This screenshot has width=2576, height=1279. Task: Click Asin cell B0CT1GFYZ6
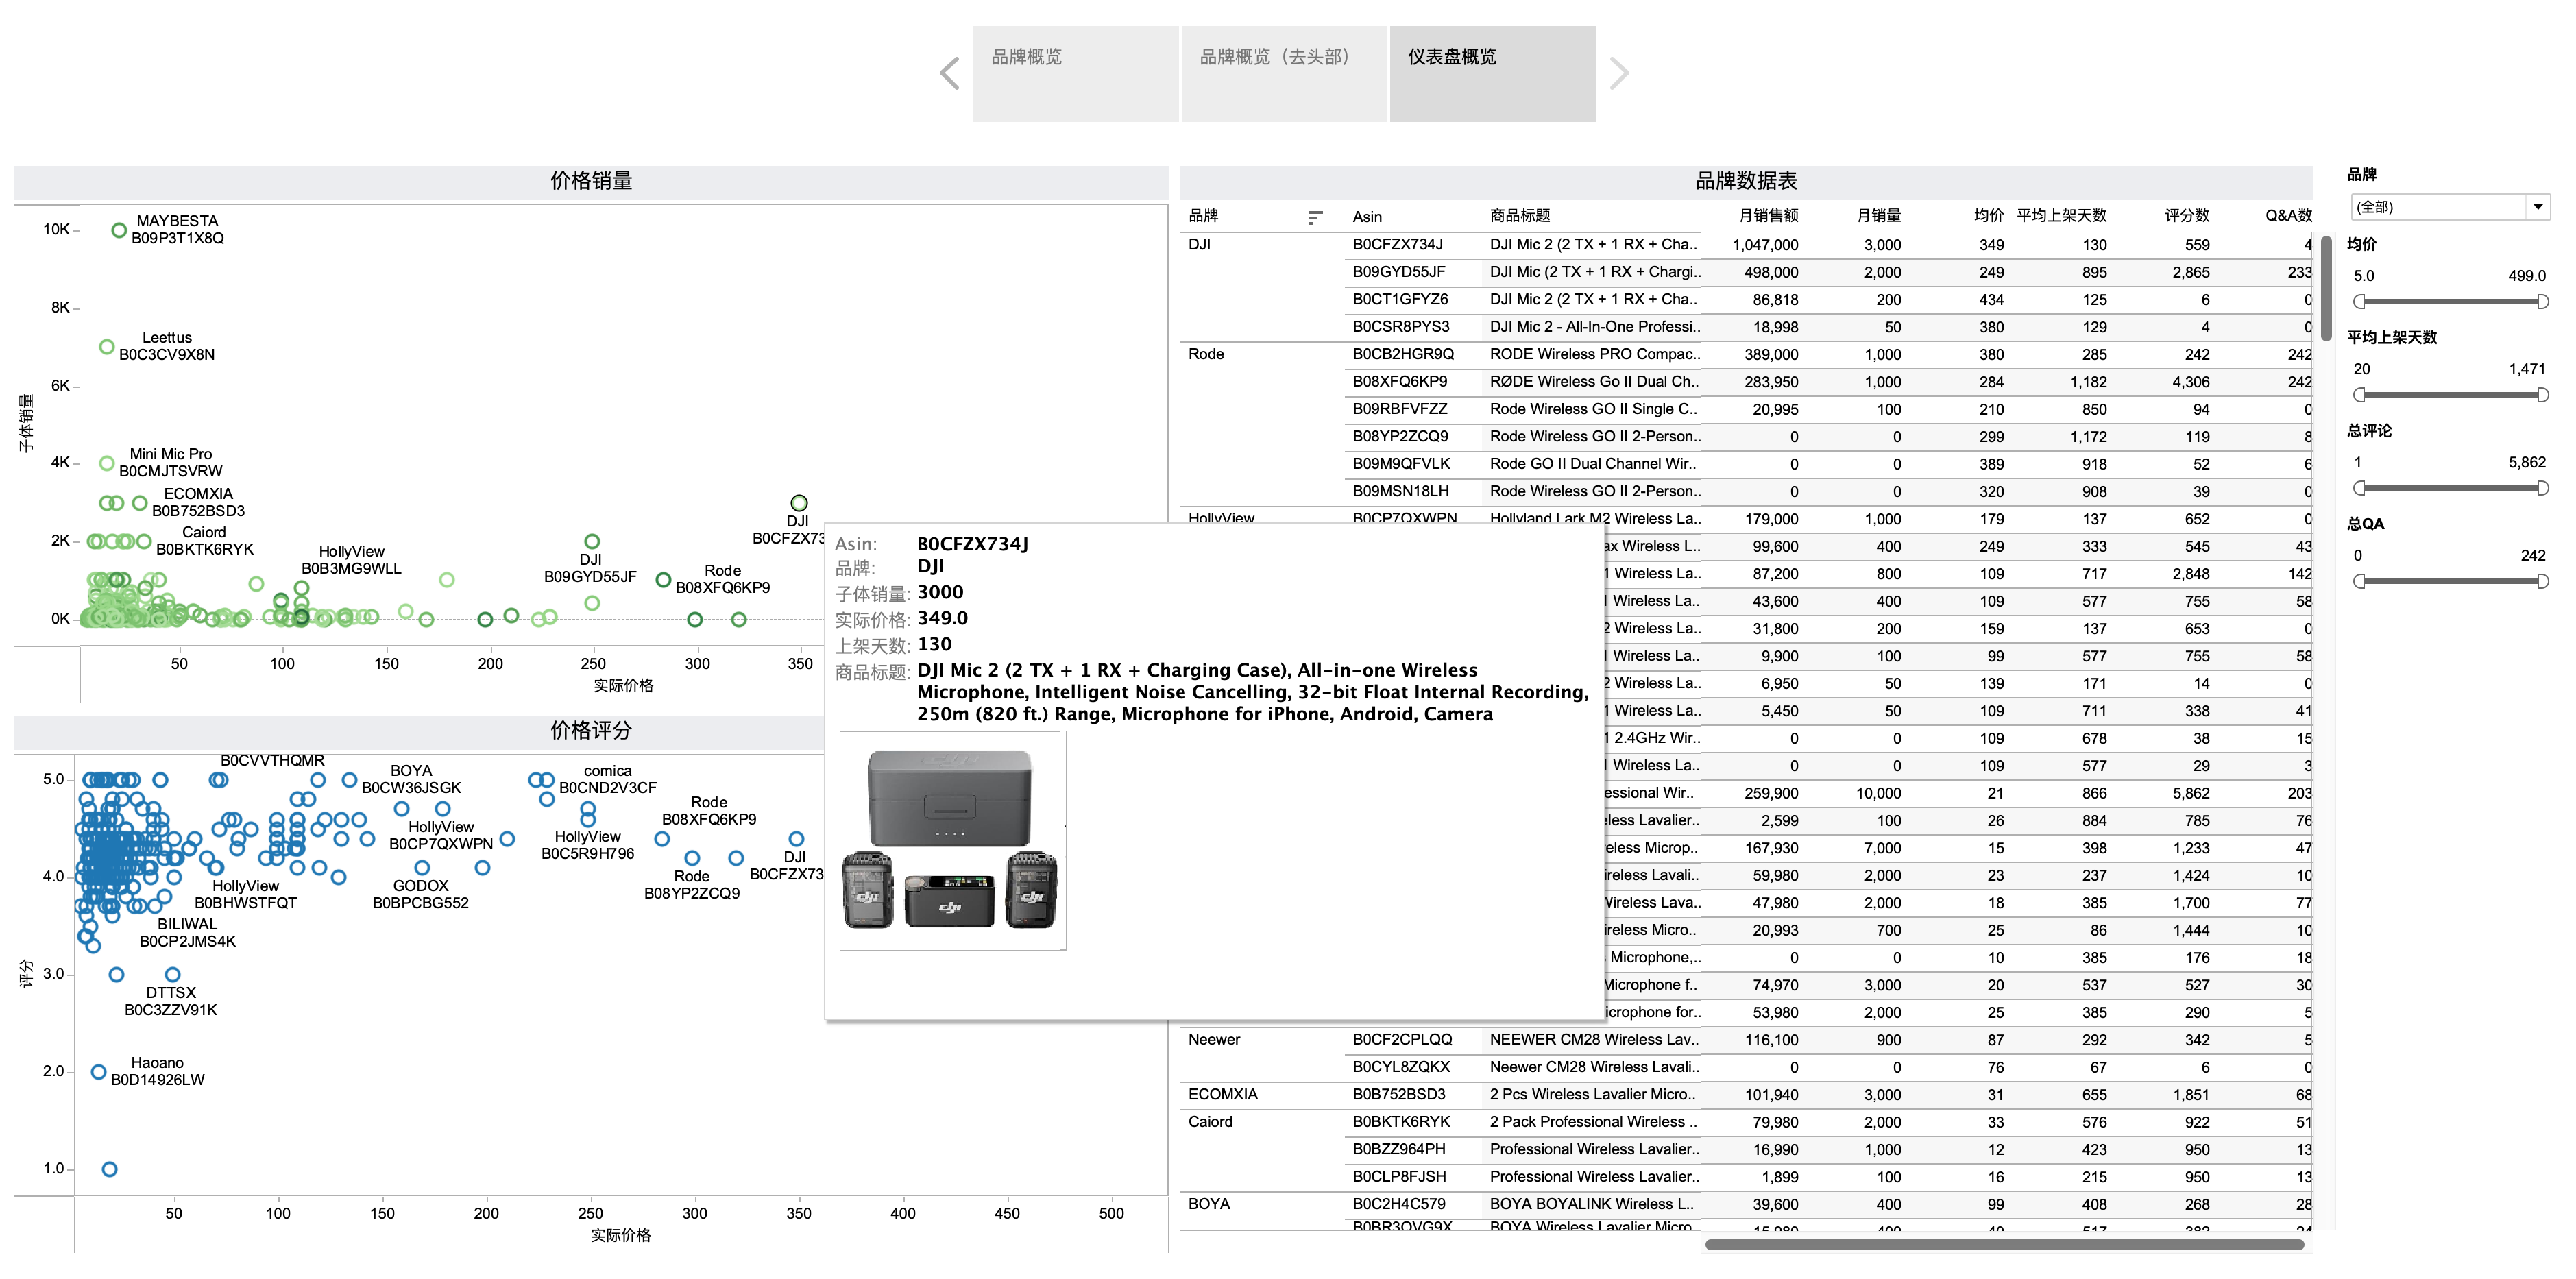coord(1400,299)
